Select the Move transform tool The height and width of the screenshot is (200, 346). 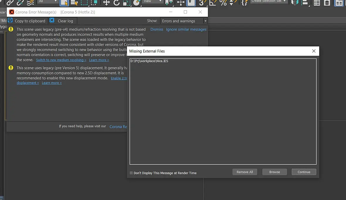pyautogui.click(x=106, y=3)
